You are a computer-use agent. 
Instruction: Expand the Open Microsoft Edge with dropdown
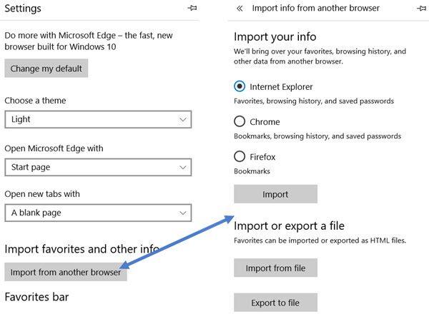pos(98,167)
